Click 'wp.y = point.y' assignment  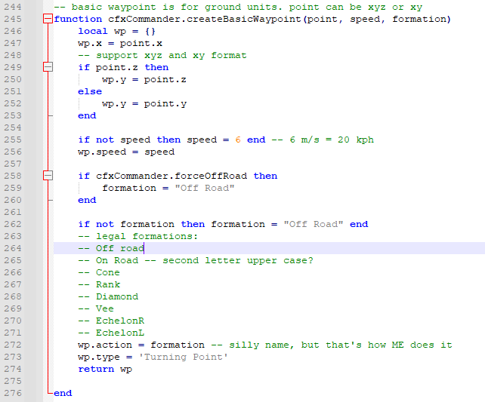[x=144, y=104]
